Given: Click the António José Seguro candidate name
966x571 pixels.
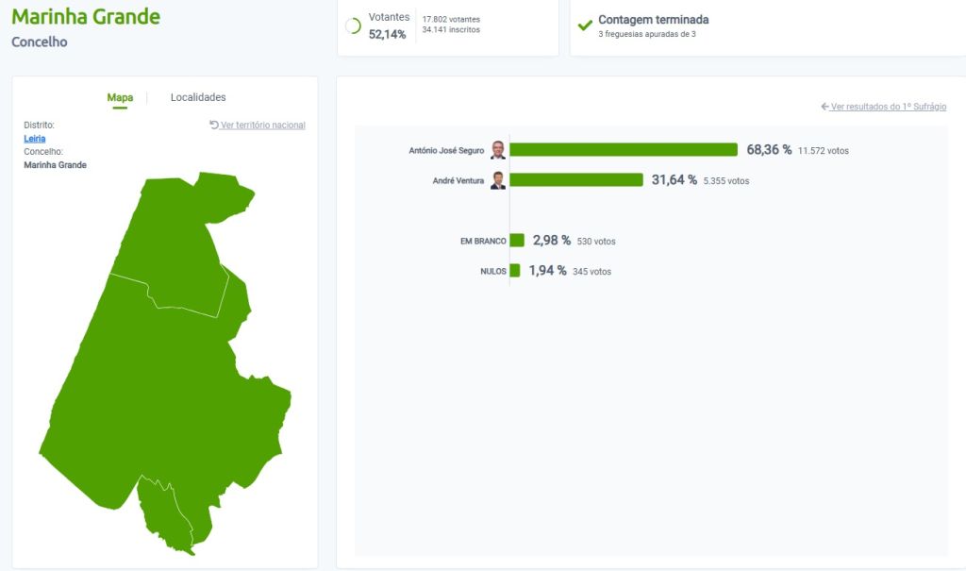Looking at the screenshot, I should click(x=446, y=151).
